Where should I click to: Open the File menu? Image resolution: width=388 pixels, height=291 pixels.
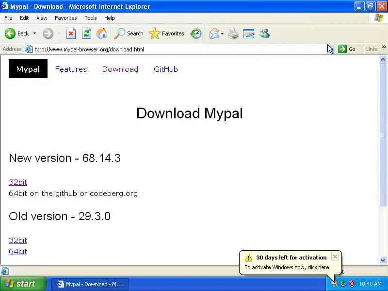pyautogui.click(x=8, y=18)
